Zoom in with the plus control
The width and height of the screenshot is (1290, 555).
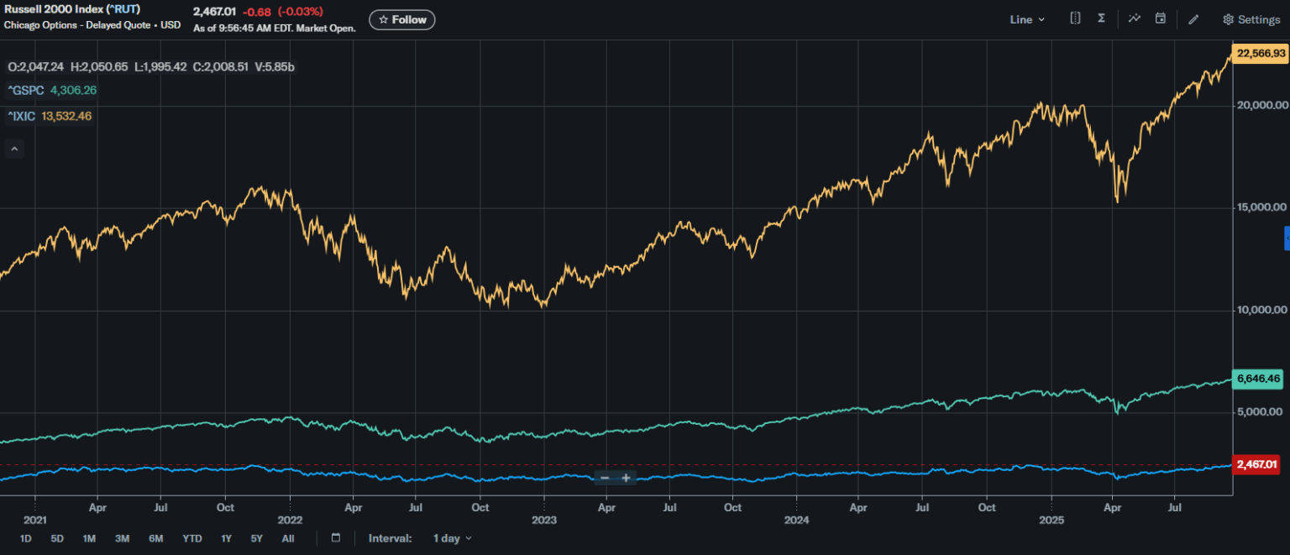[627, 478]
